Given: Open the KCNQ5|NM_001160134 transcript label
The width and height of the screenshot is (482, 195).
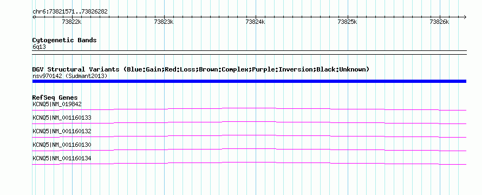Looking at the screenshot, I should (x=62, y=158).
